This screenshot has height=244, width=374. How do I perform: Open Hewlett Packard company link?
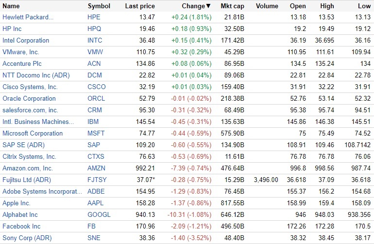[28, 17]
